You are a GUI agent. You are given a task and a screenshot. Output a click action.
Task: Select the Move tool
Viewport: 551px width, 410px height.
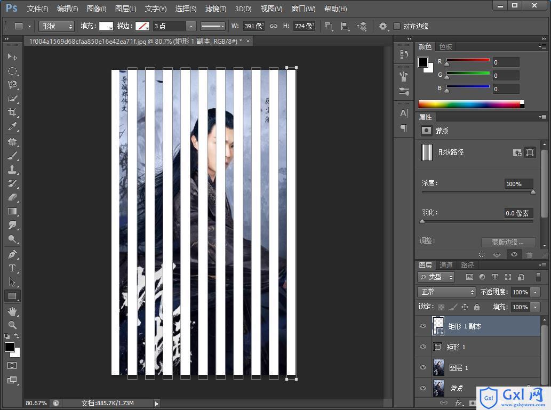(12, 57)
